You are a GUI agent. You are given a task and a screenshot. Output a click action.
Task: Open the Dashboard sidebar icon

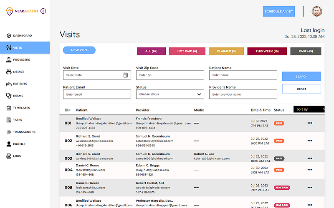coord(9,36)
